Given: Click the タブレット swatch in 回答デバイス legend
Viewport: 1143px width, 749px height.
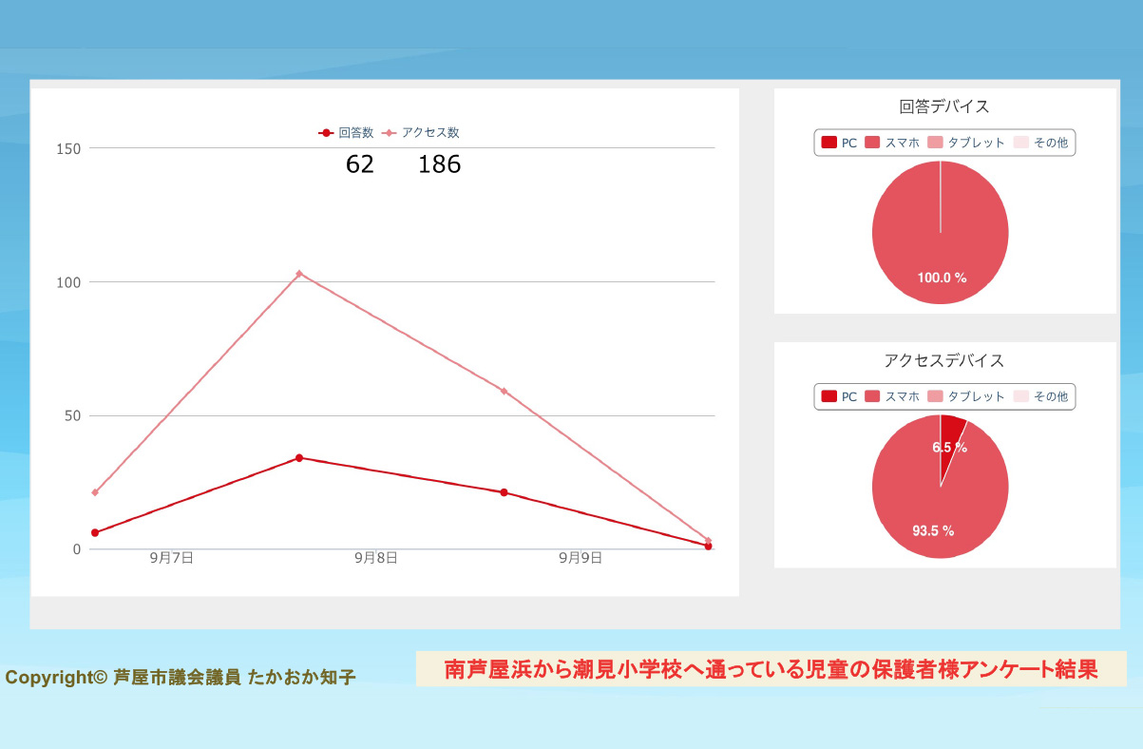Looking at the screenshot, I should [x=935, y=143].
